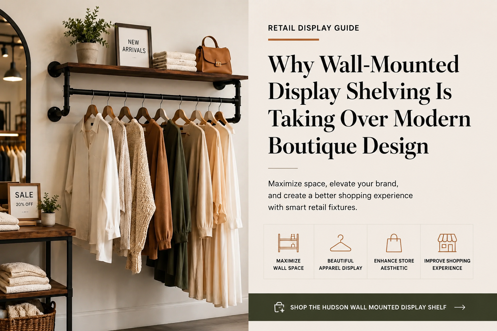This screenshot has height=331, width=497.
Task: Click the Sale 20% Off sign
Action: pos(25,201)
